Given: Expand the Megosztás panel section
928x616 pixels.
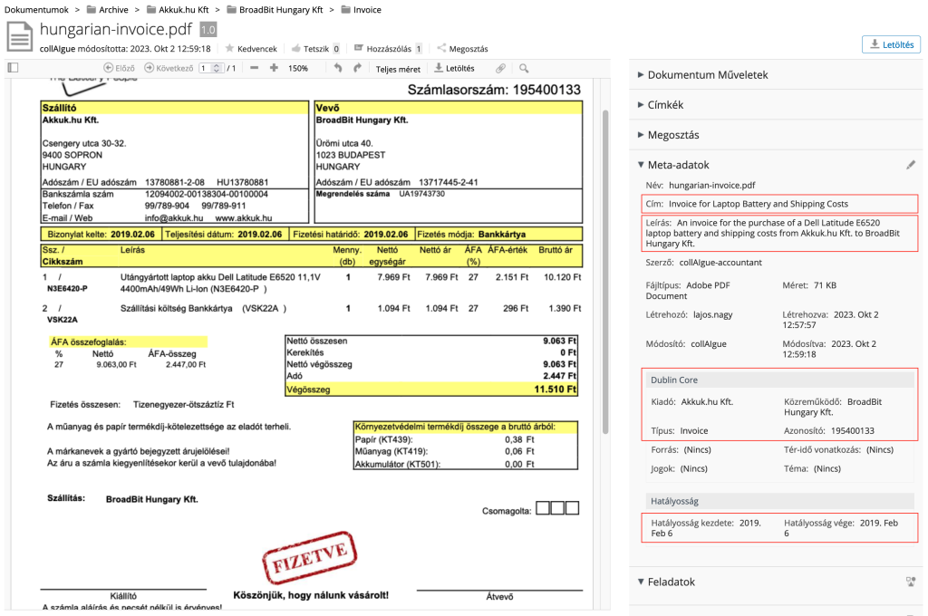Looking at the screenshot, I should point(668,135).
